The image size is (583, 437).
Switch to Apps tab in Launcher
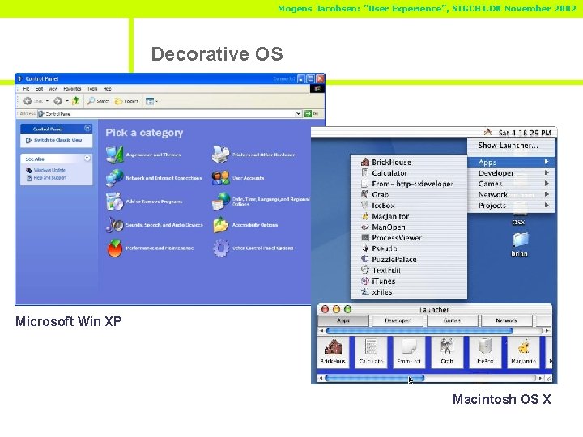[343, 320]
